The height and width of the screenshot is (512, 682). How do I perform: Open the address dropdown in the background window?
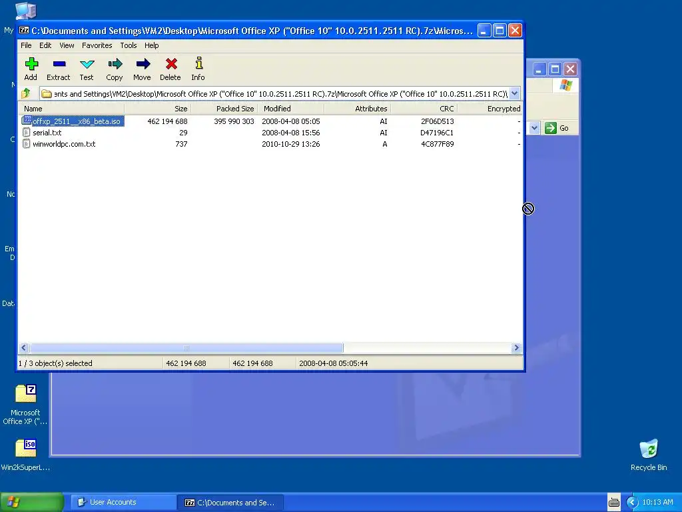(535, 128)
